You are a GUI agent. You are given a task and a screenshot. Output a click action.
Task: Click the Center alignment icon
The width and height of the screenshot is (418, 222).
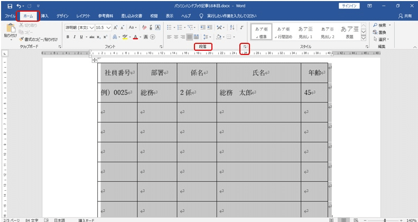[176, 37]
